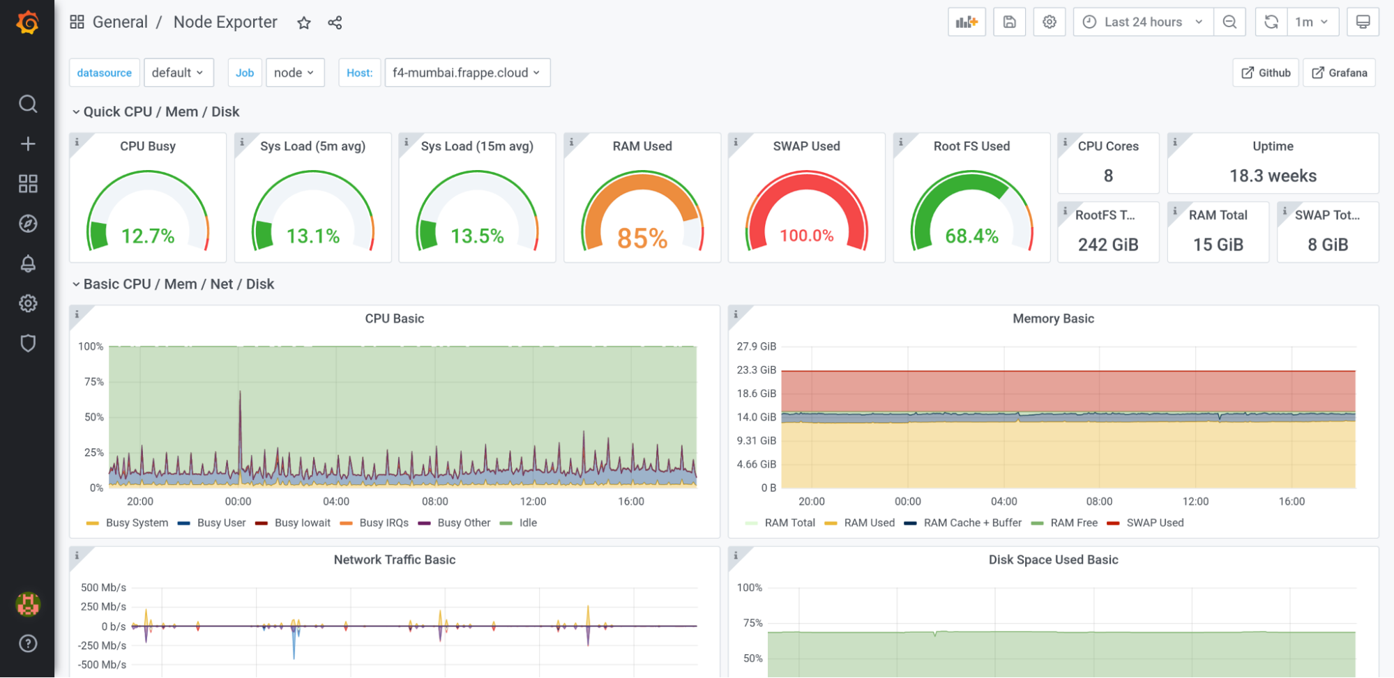Open Explore from the compass icon

point(28,223)
